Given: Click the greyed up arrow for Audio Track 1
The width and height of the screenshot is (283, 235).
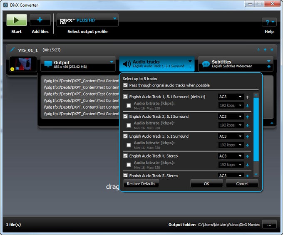Looking at the screenshot, I should 248,97.
